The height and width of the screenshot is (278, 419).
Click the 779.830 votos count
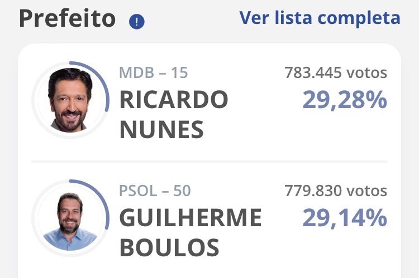click(x=336, y=191)
